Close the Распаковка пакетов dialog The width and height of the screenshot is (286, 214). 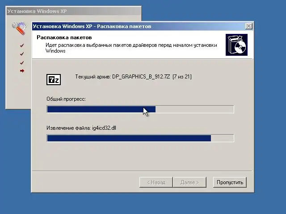pos(249,26)
